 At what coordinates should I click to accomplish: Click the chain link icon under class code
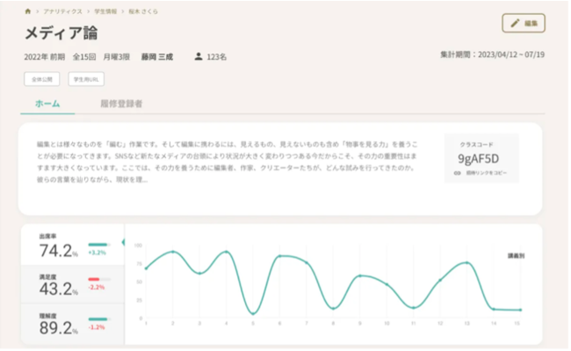(457, 174)
